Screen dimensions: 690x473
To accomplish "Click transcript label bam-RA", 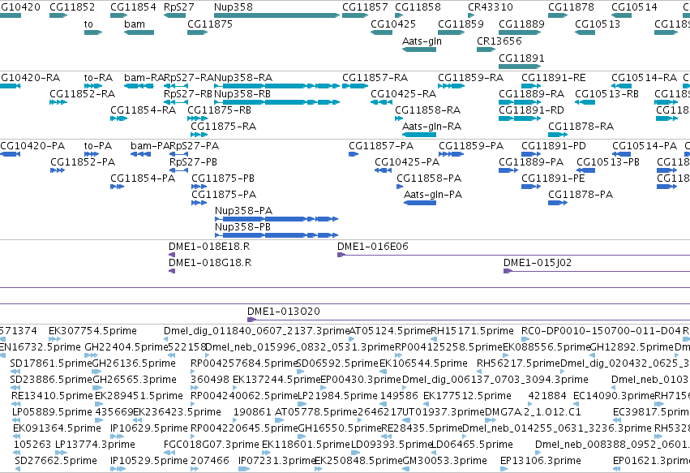I will coord(144,78).
